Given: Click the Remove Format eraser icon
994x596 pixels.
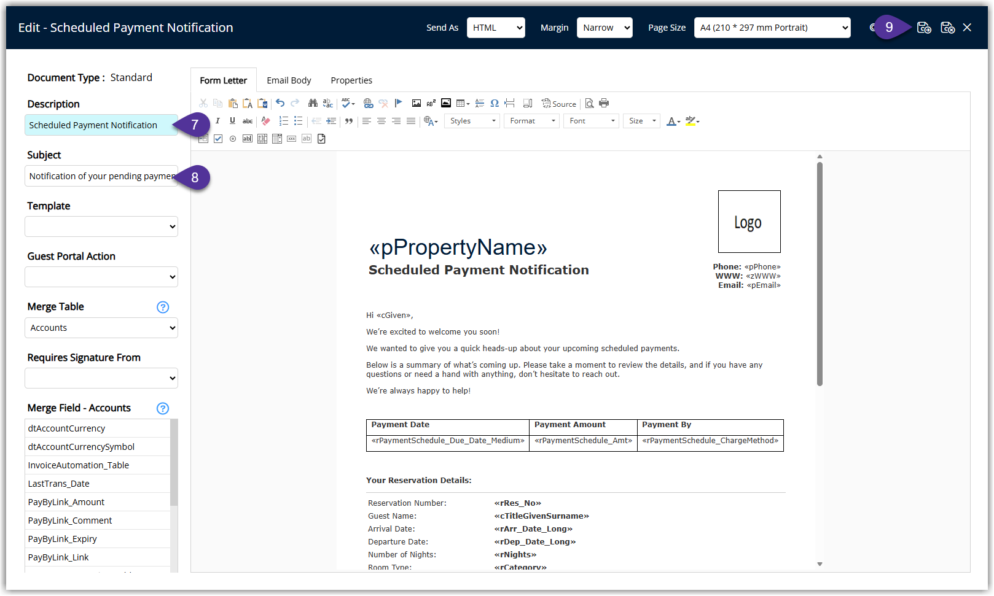Looking at the screenshot, I should [x=265, y=121].
